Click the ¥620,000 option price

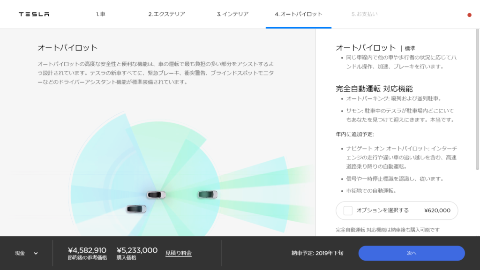[x=437, y=210]
